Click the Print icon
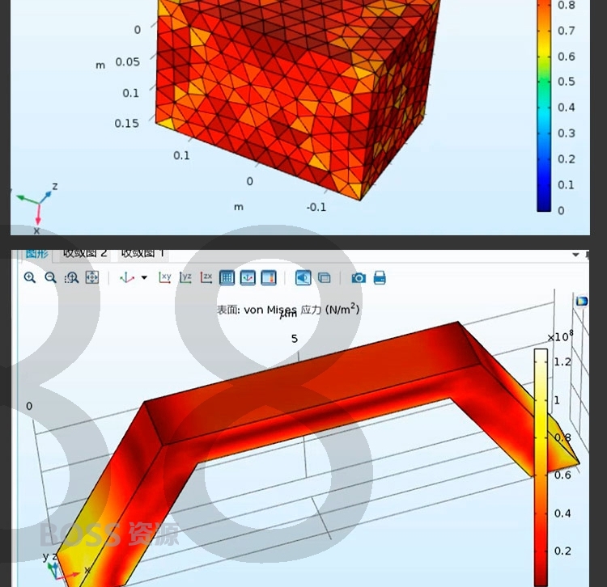The height and width of the screenshot is (587, 607). point(380,277)
